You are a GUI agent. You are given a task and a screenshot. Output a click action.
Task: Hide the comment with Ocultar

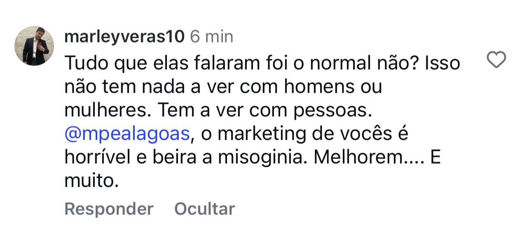click(204, 209)
